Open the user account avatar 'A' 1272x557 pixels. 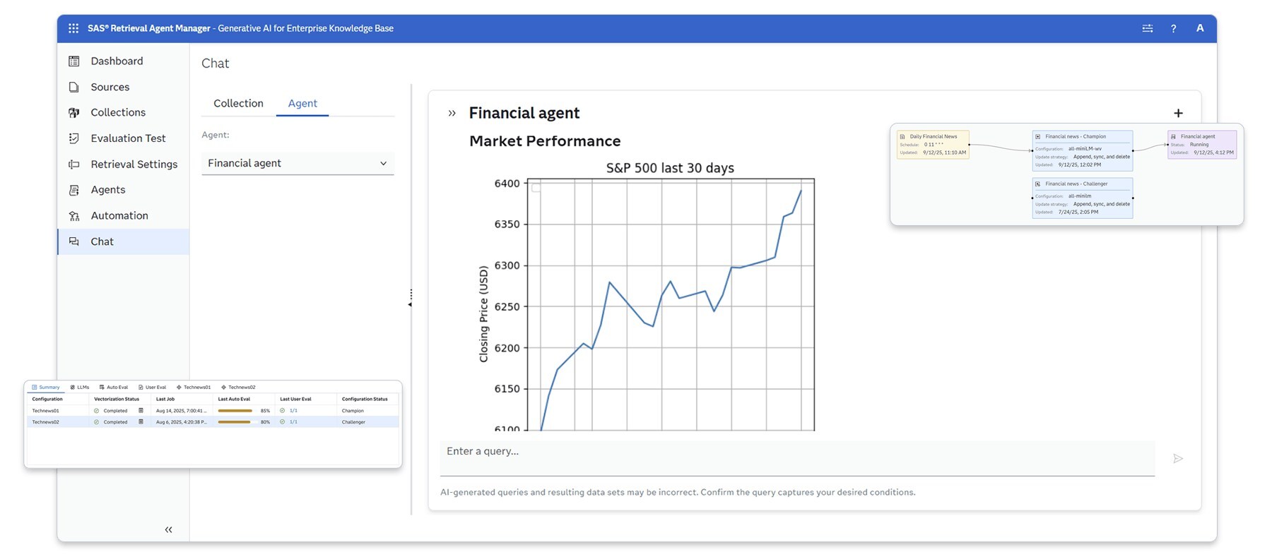[1199, 28]
